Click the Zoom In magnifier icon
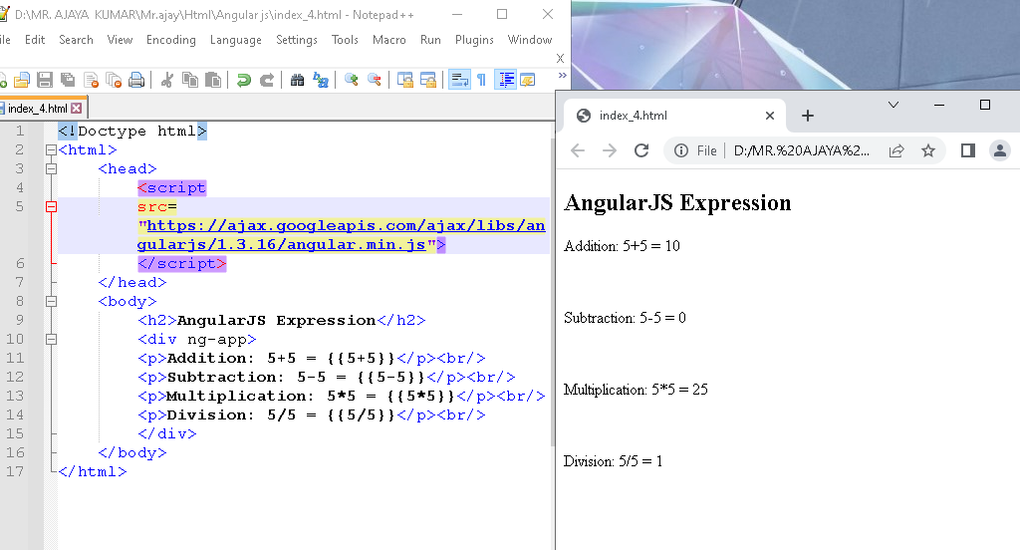 click(x=352, y=80)
